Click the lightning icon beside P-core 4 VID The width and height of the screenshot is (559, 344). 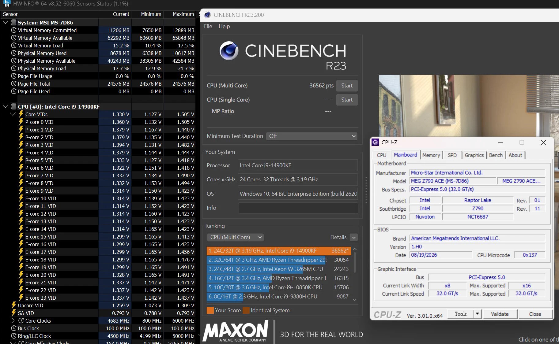[21, 152]
